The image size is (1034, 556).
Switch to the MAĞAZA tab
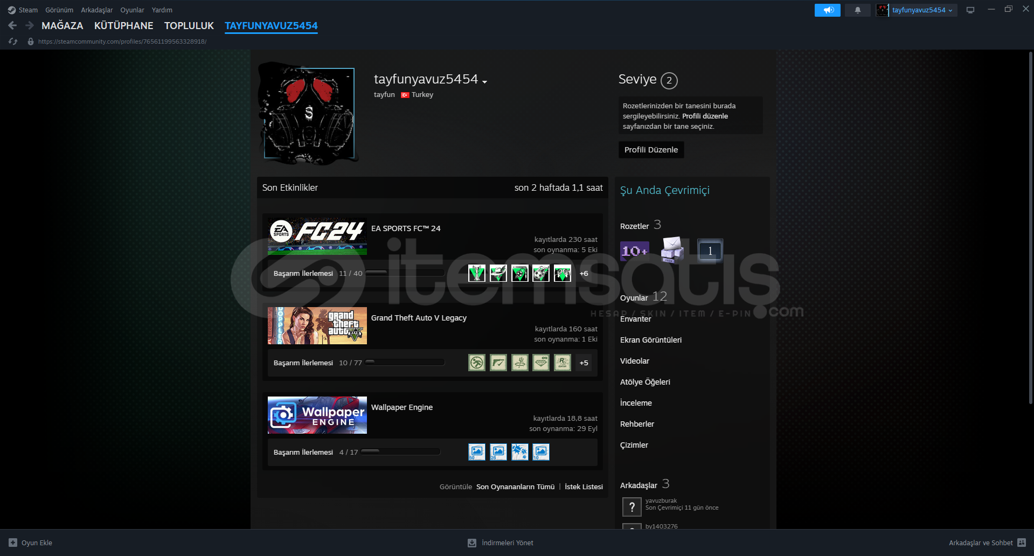click(x=63, y=25)
